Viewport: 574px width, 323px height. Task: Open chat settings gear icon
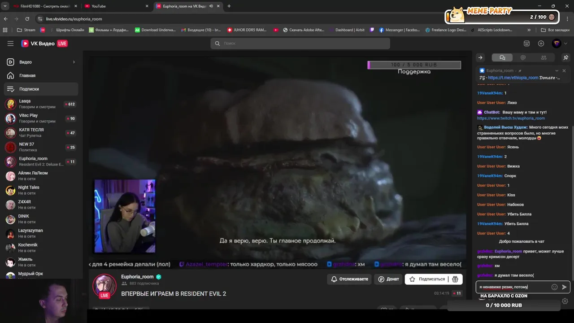pyautogui.click(x=565, y=301)
